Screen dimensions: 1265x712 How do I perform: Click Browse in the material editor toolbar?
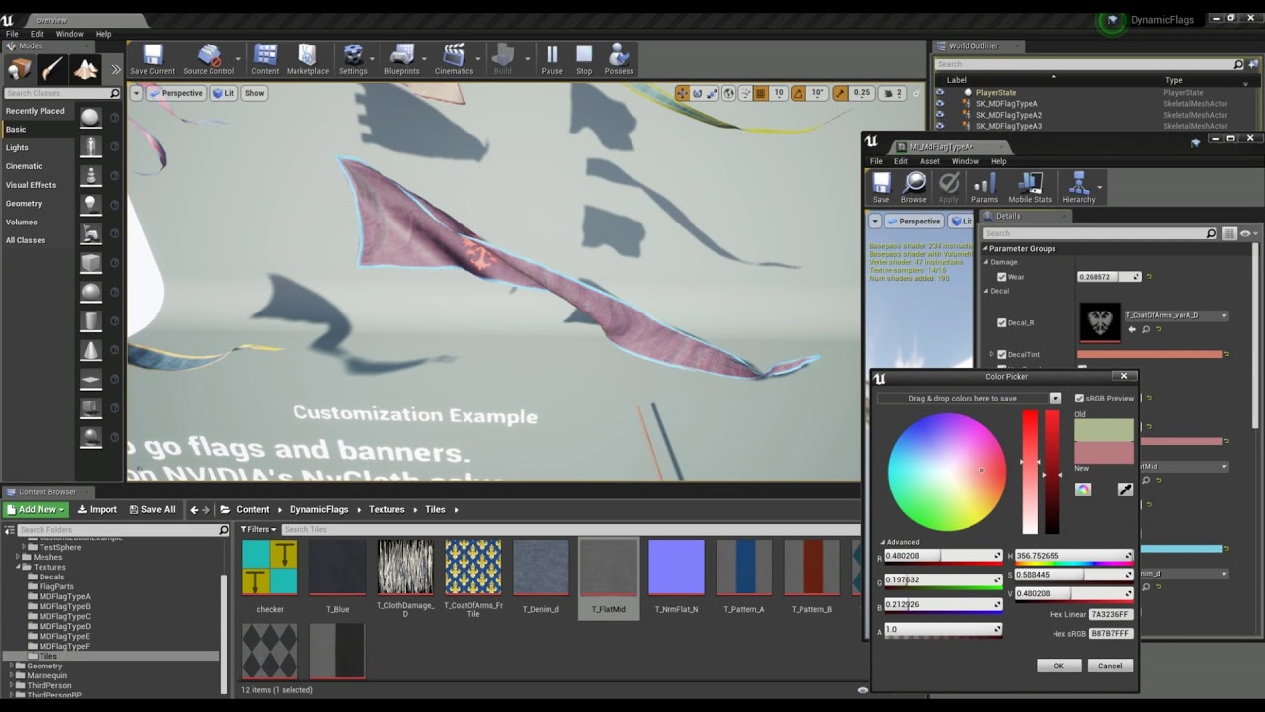[914, 187]
